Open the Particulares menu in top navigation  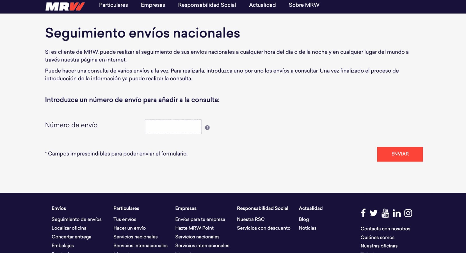pos(113,5)
